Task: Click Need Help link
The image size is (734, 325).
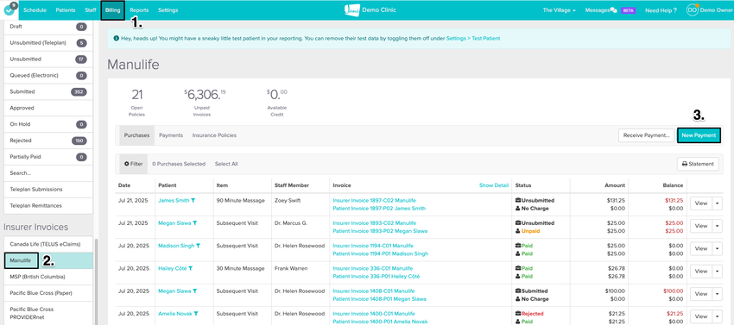Action: (661, 9)
